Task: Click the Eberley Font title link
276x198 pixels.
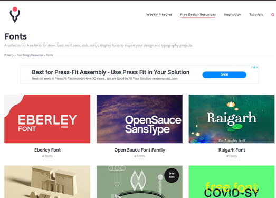Action: [47, 150]
